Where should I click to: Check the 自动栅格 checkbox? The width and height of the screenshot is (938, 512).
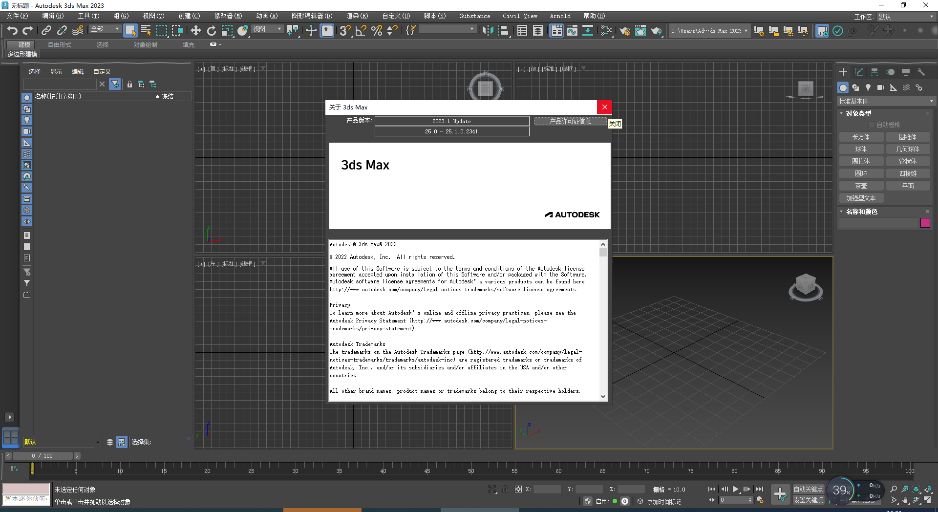tap(872, 124)
